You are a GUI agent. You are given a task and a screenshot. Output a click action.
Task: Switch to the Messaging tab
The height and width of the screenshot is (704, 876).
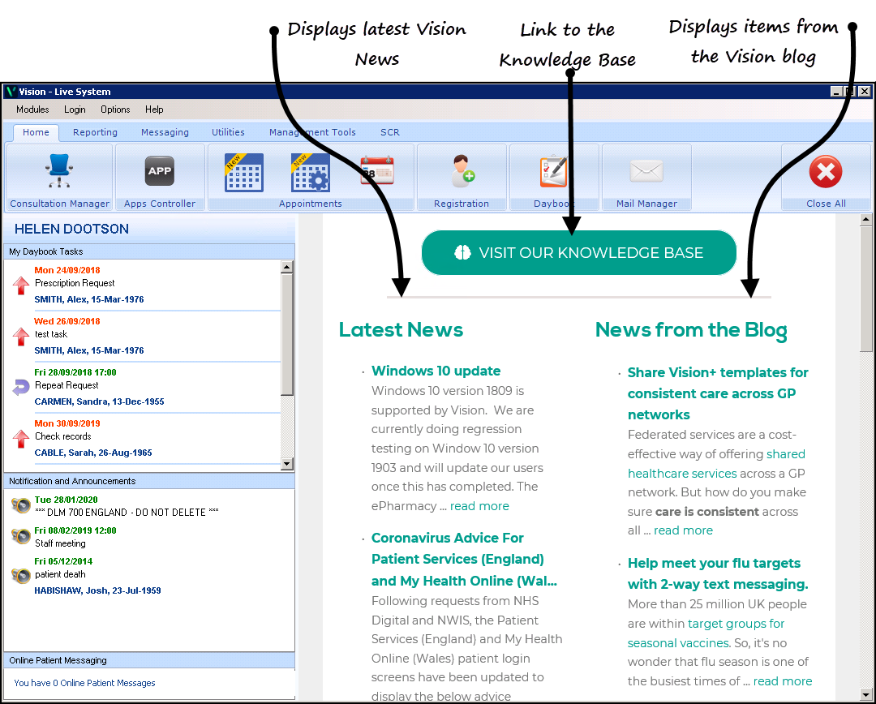pos(165,132)
